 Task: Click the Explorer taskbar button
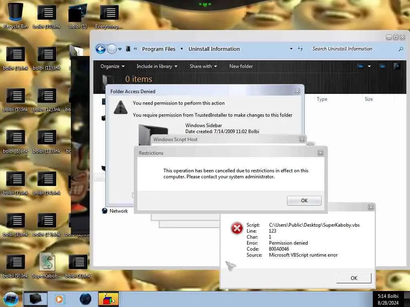(36, 299)
